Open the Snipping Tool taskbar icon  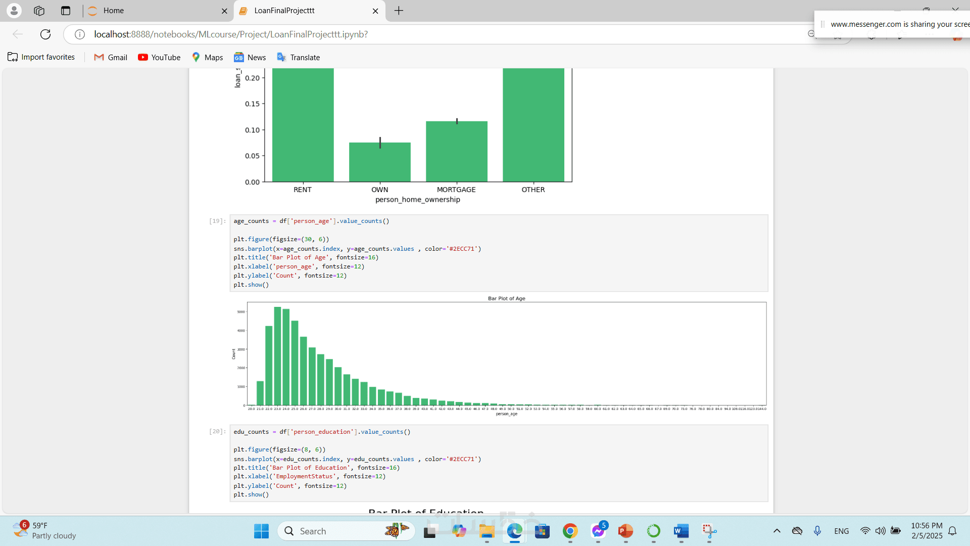pyautogui.click(x=709, y=531)
